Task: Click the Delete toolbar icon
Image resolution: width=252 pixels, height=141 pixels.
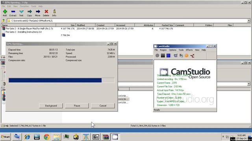Action: point(46,13)
